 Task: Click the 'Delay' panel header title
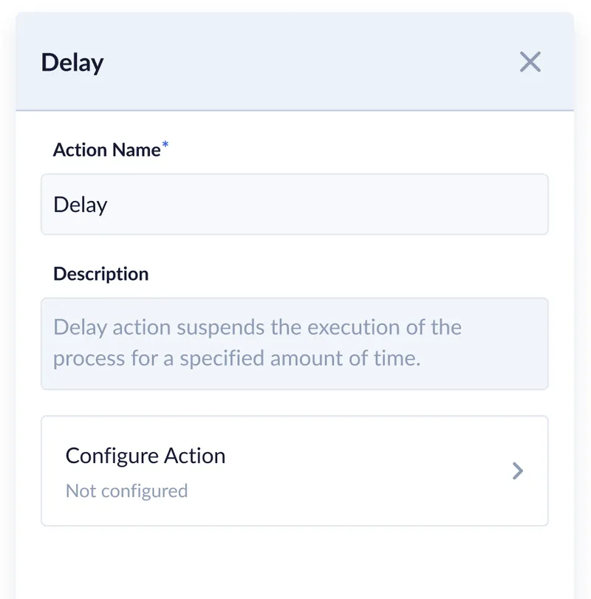coord(72,63)
